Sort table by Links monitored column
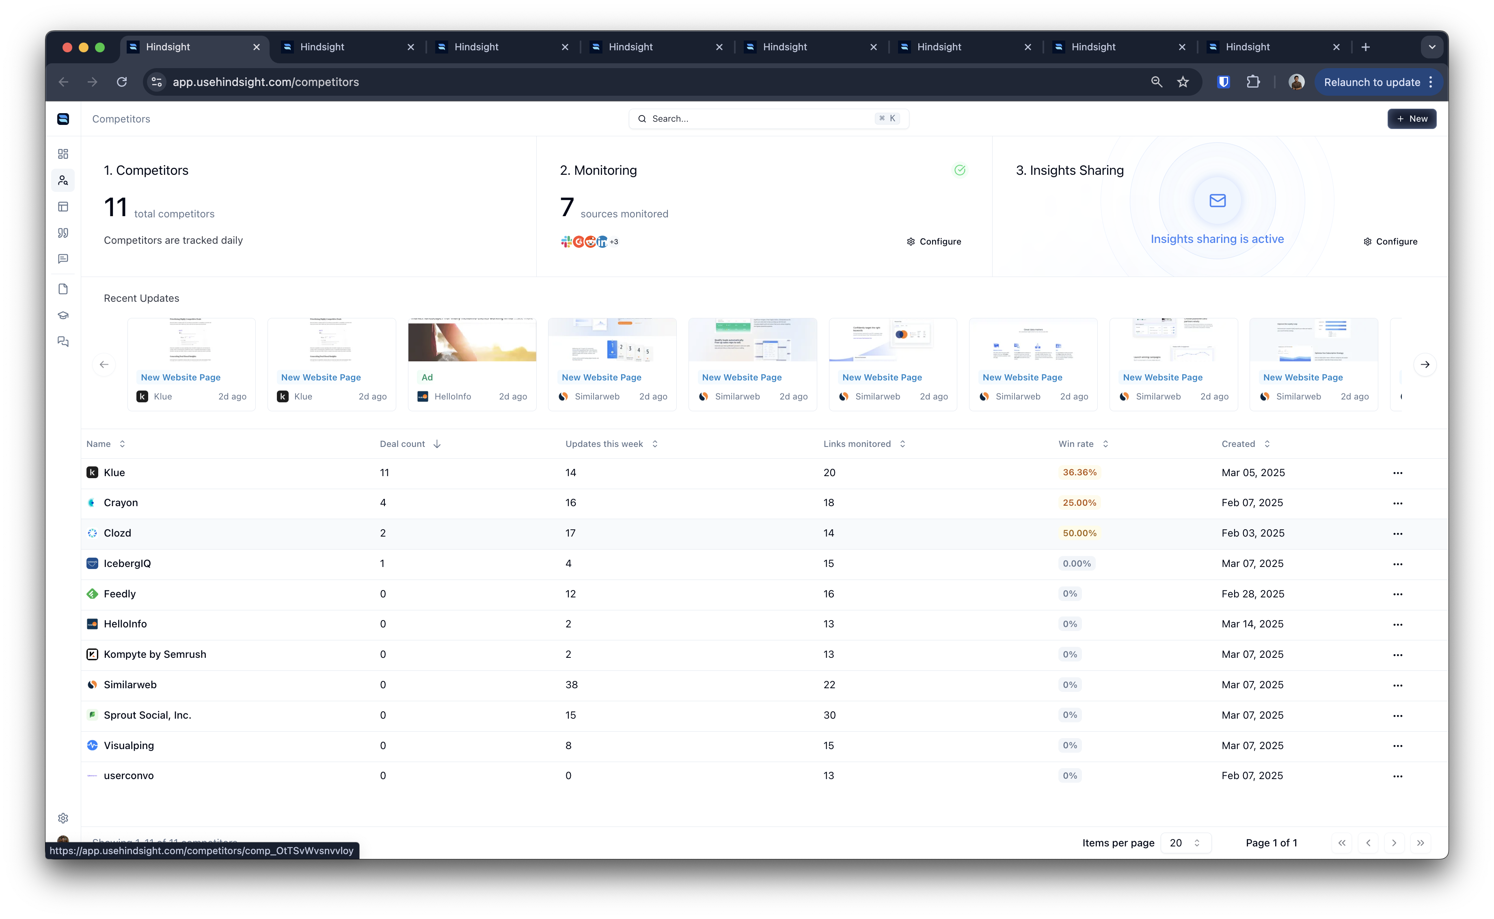 coord(864,444)
